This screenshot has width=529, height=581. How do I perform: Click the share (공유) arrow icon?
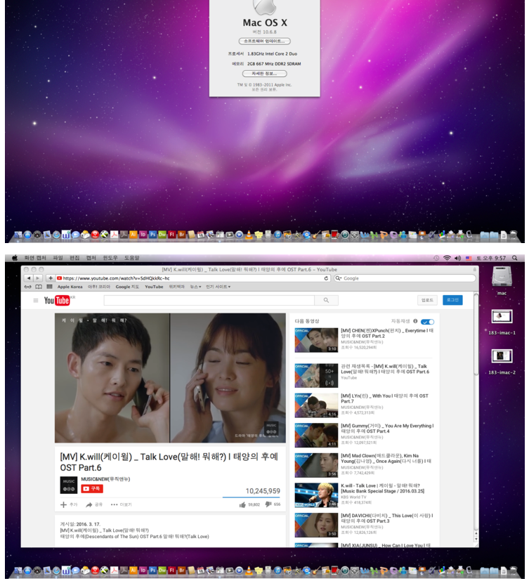(89, 504)
